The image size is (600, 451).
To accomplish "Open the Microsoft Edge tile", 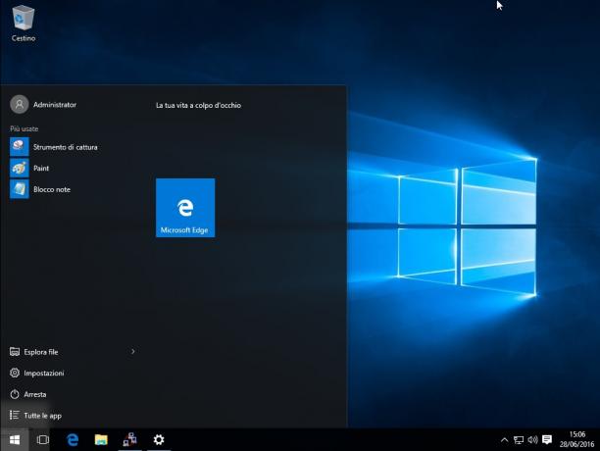I will [185, 208].
